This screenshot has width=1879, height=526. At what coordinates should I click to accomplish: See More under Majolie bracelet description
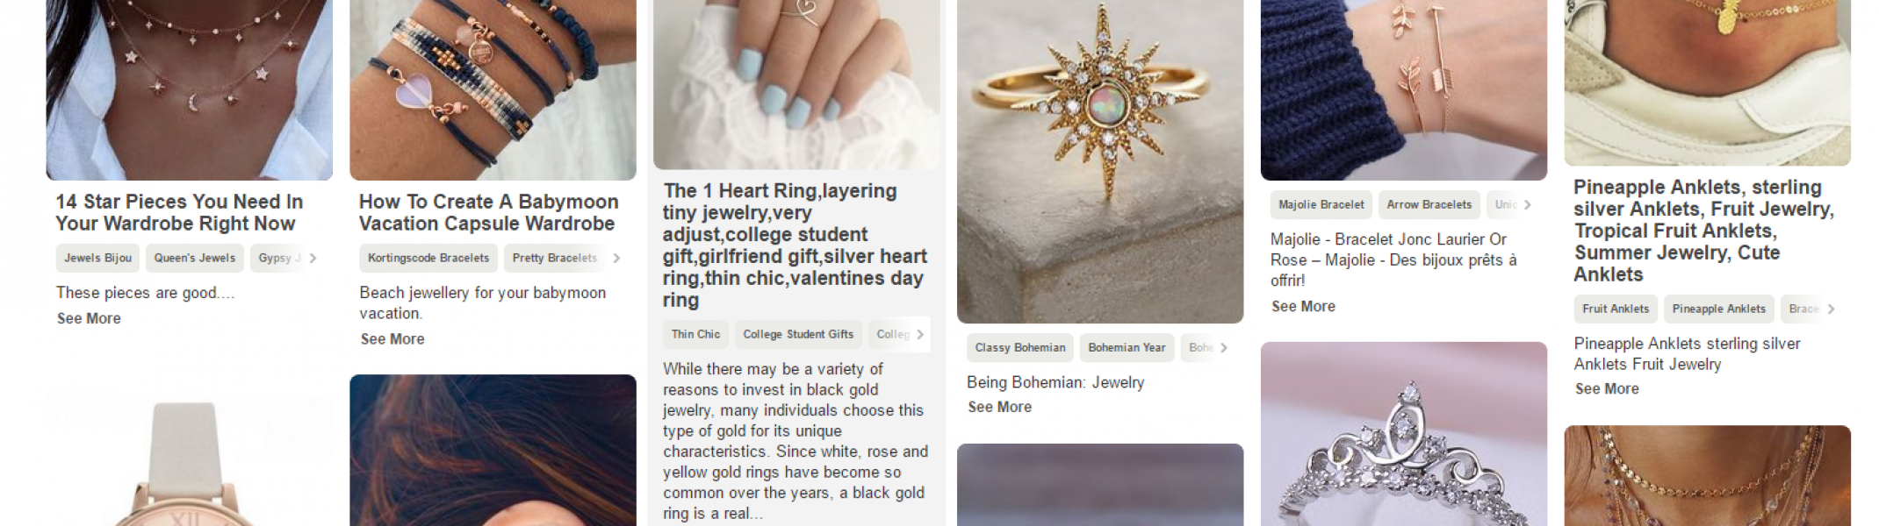[x=1303, y=306]
